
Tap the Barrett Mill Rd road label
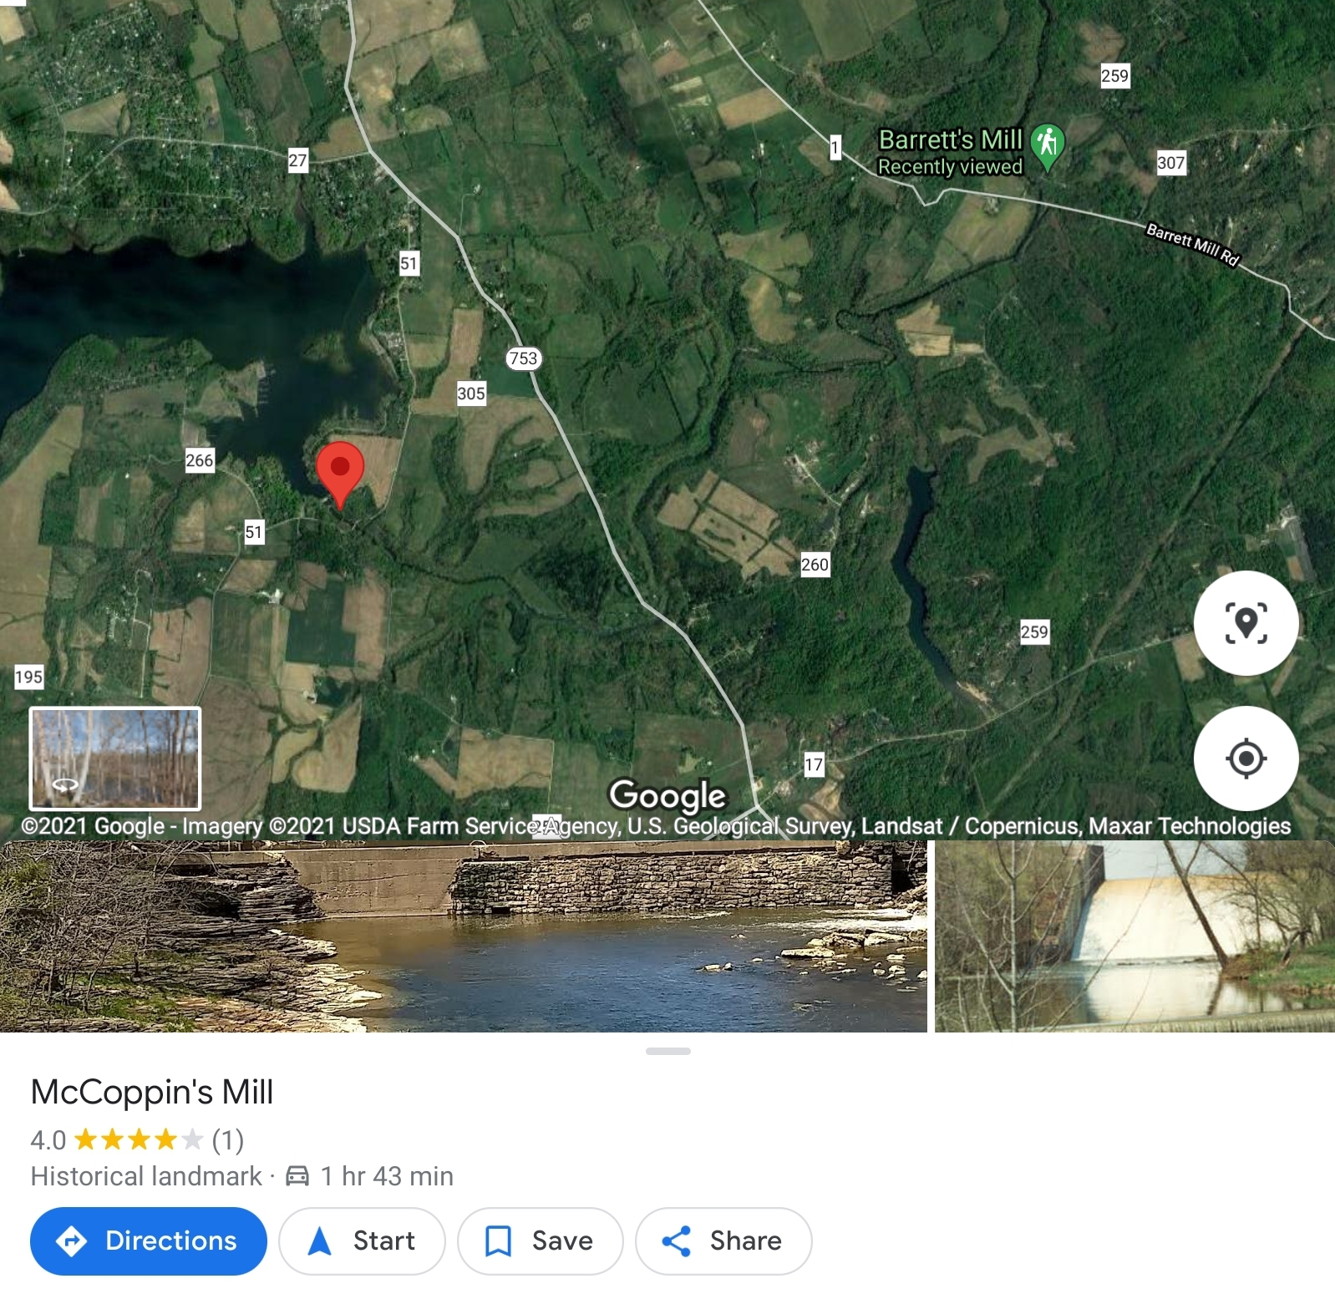coord(1192,244)
